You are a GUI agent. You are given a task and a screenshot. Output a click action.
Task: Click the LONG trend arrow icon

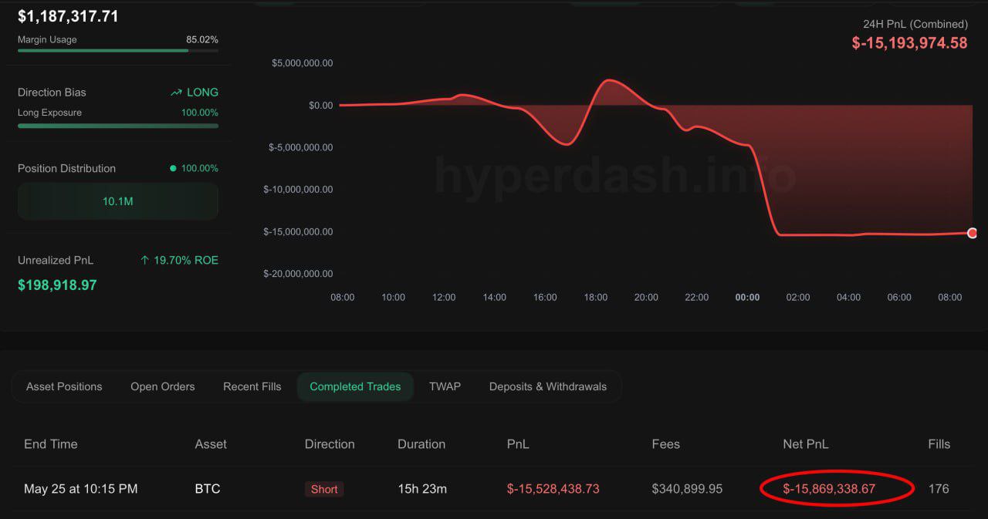[176, 93]
